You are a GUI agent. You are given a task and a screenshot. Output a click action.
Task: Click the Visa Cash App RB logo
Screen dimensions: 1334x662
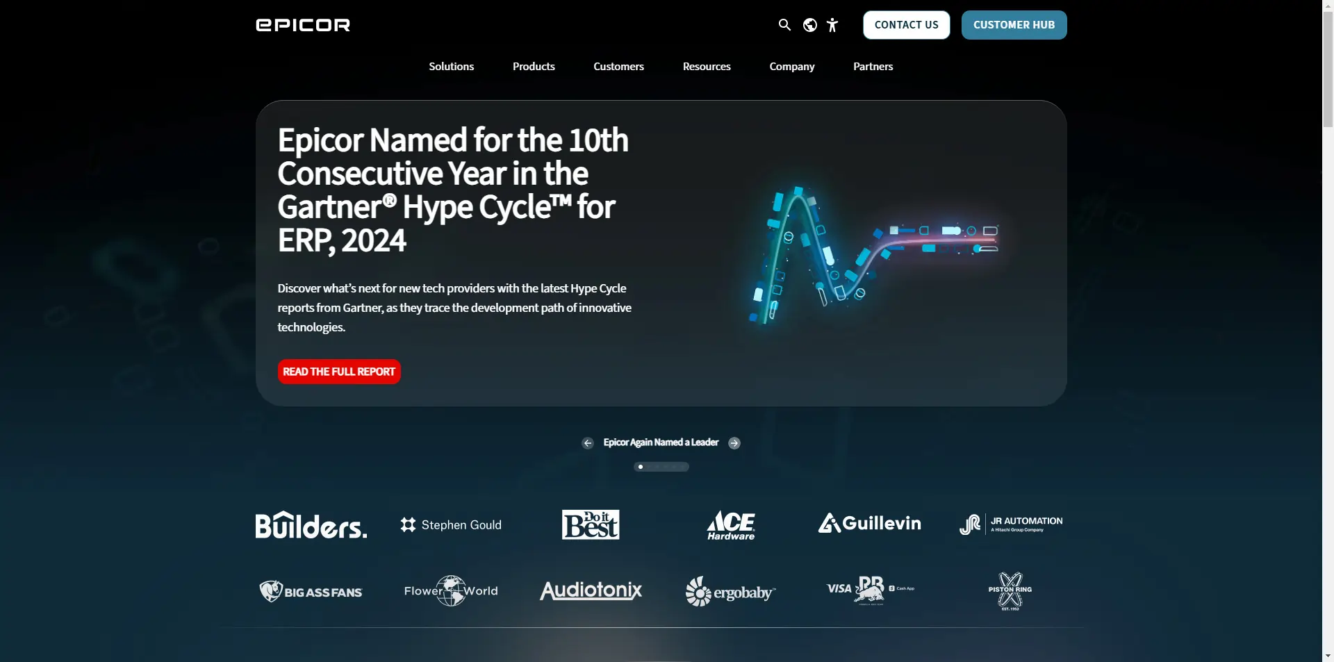[870, 590]
